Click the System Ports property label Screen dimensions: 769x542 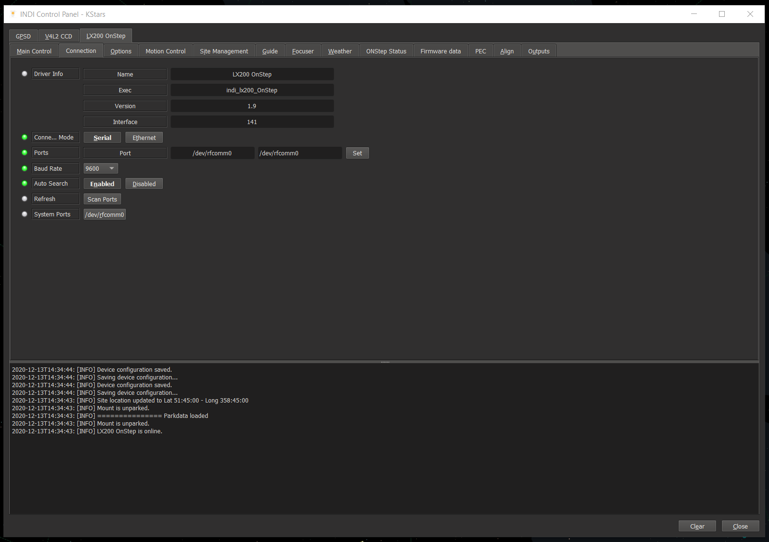tap(56, 214)
